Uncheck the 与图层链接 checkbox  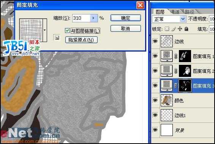(67, 30)
